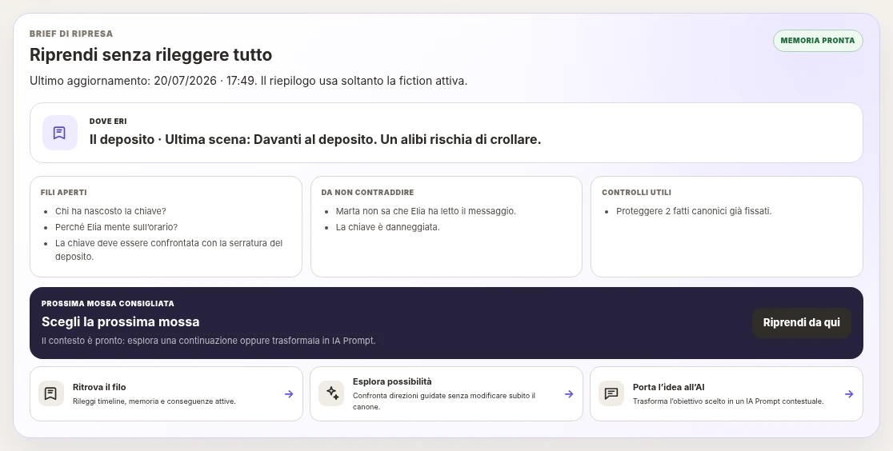The width and height of the screenshot is (893, 451).
Task: Select 'Chi ha nascosto la chiave?' item
Action: tap(110, 211)
